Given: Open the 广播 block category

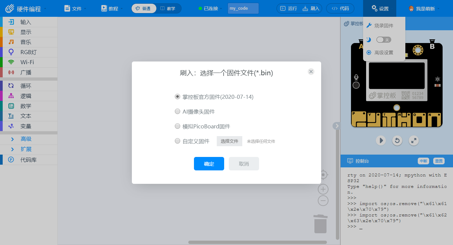Looking at the screenshot, I should coord(29,72).
